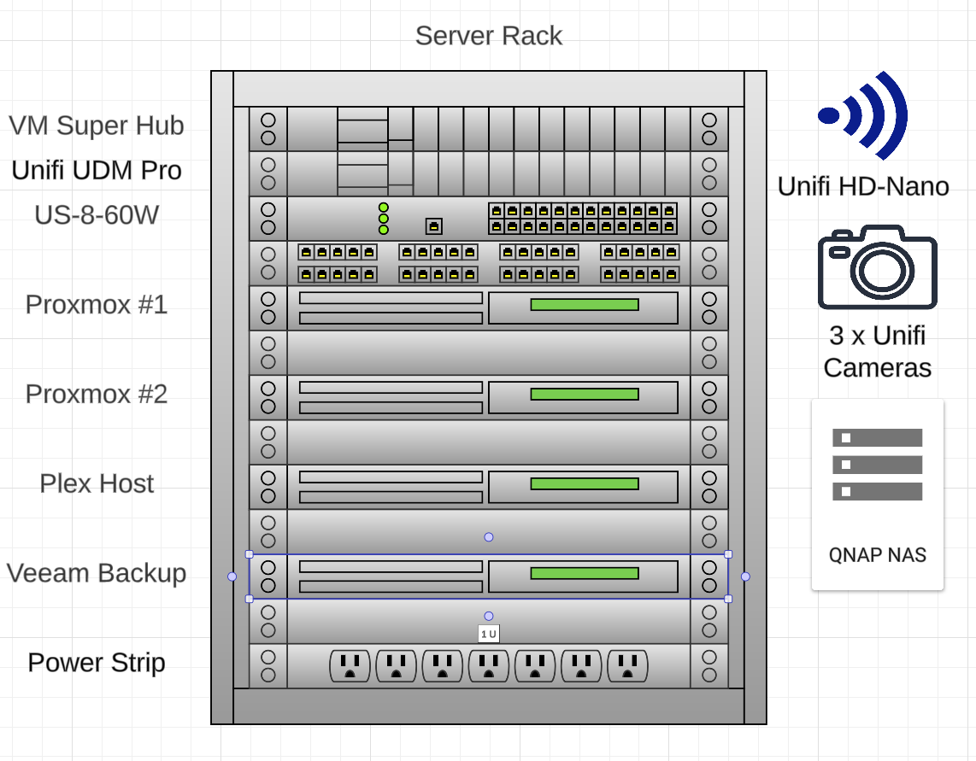Select the "3 x Unifi Cameras" caption

(x=877, y=352)
